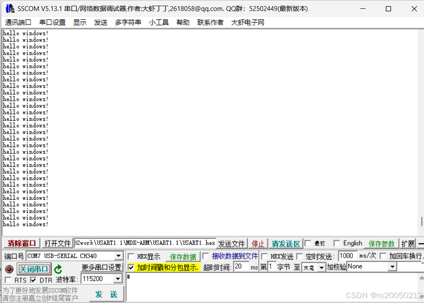The height and width of the screenshot is (303, 424).
Task: Open the 加校验 None parity dropdown
Action: pos(392,267)
